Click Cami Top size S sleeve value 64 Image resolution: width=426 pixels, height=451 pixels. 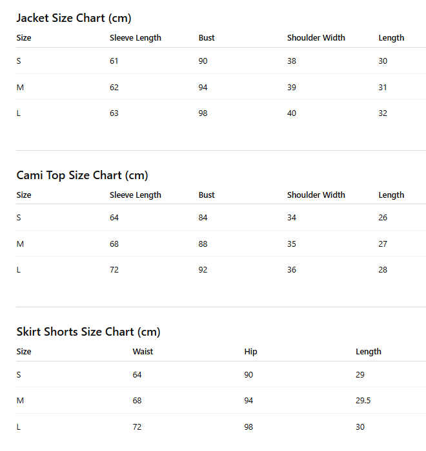click(x=114, y=218)
